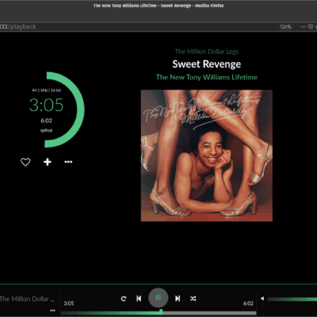Favorite the track with the heart icon
317x317 pixels.
[25, 162]
